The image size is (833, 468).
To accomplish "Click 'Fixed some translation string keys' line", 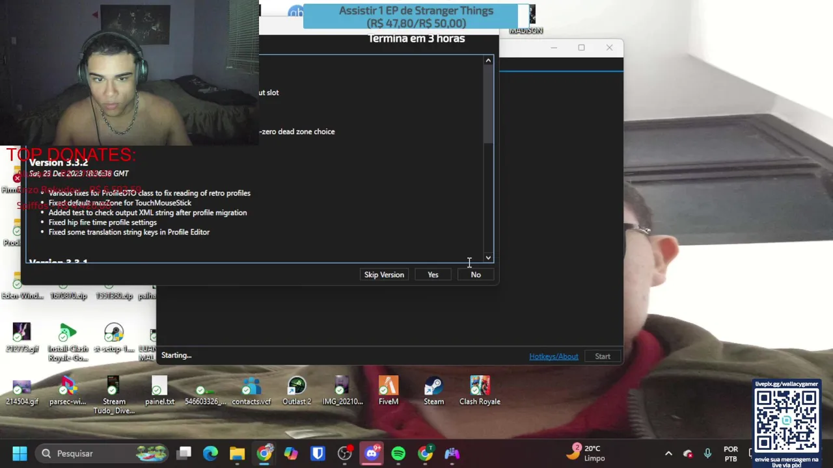I will click(x=129, y=232).
